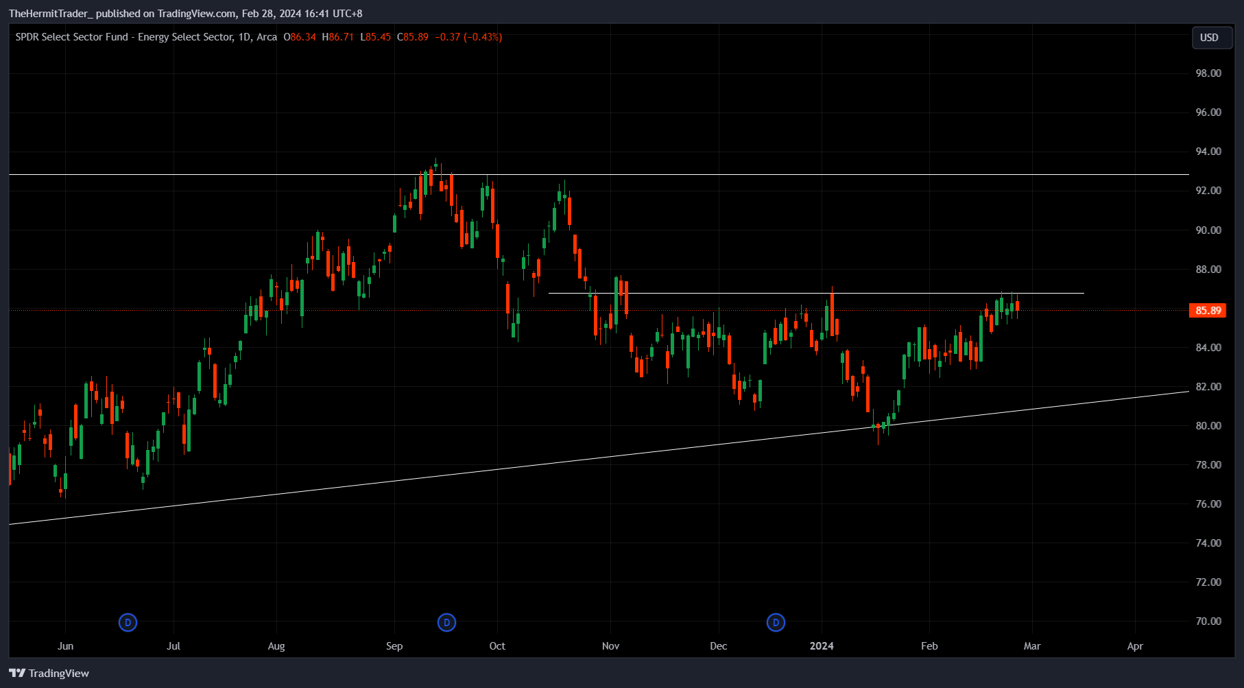Click the 70.00 price scale label
1244x688 pixels.
1208,621
